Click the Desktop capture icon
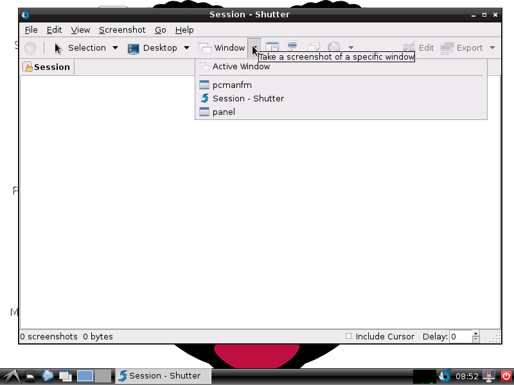The width and height of the screenshot is (514, 385). (133, 48)
